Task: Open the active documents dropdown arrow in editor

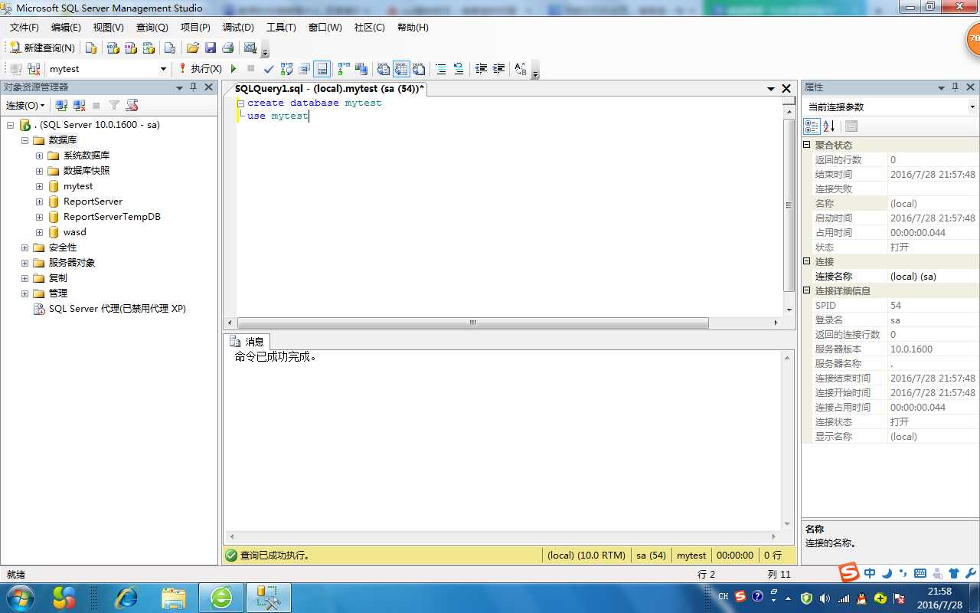Action: (x=771, y=89)
